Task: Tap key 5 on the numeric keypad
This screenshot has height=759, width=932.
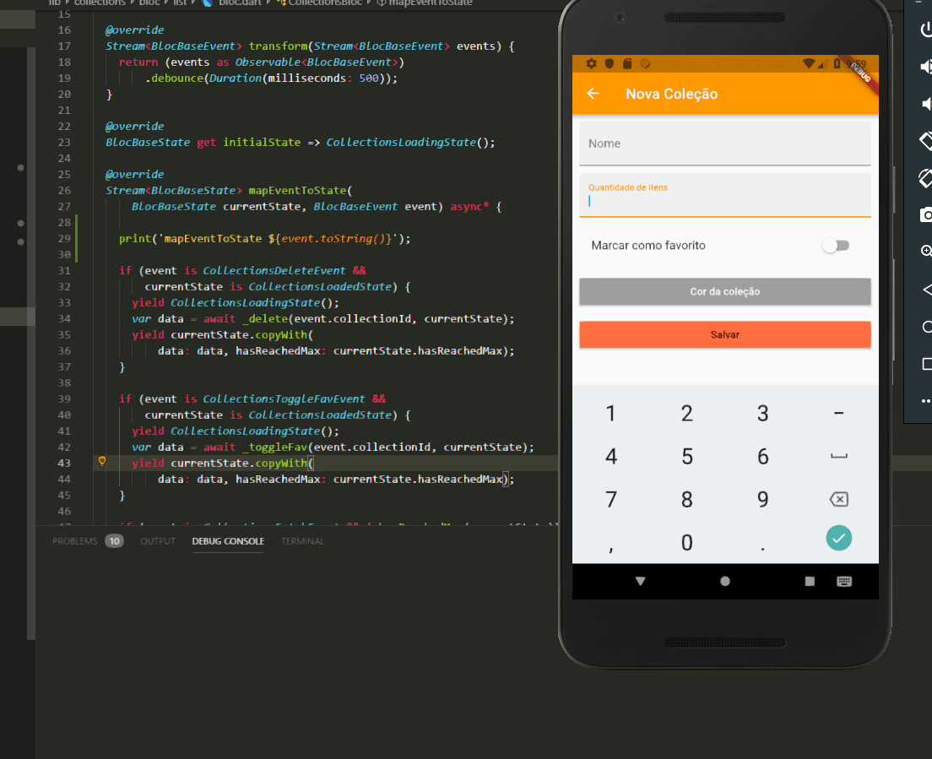Action: [x=686, y=457]
